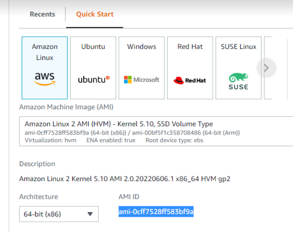Viewport: 293px width, 232px height.
Task: Choose the SUSE Linux tile
Action: (x=238, y=68)
